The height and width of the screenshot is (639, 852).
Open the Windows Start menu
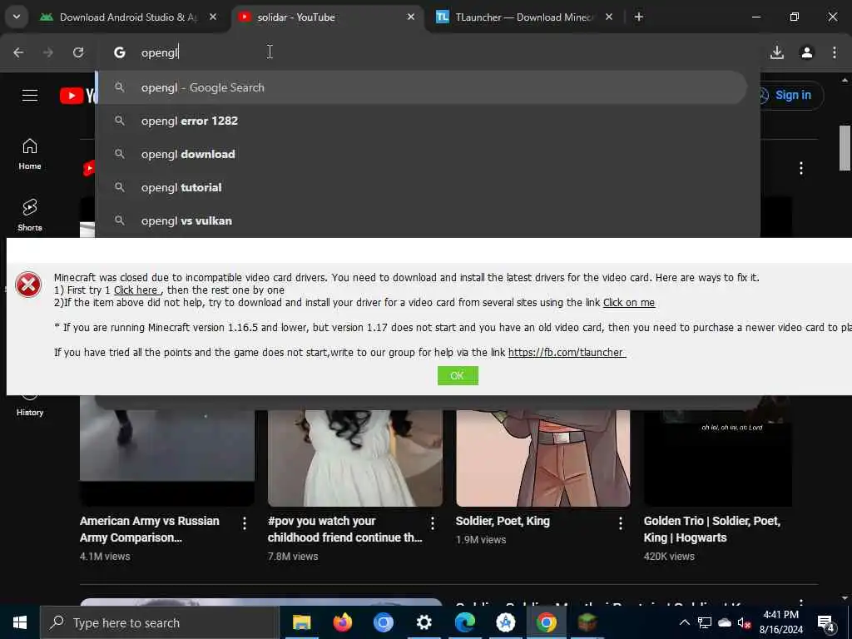[20, 622]
